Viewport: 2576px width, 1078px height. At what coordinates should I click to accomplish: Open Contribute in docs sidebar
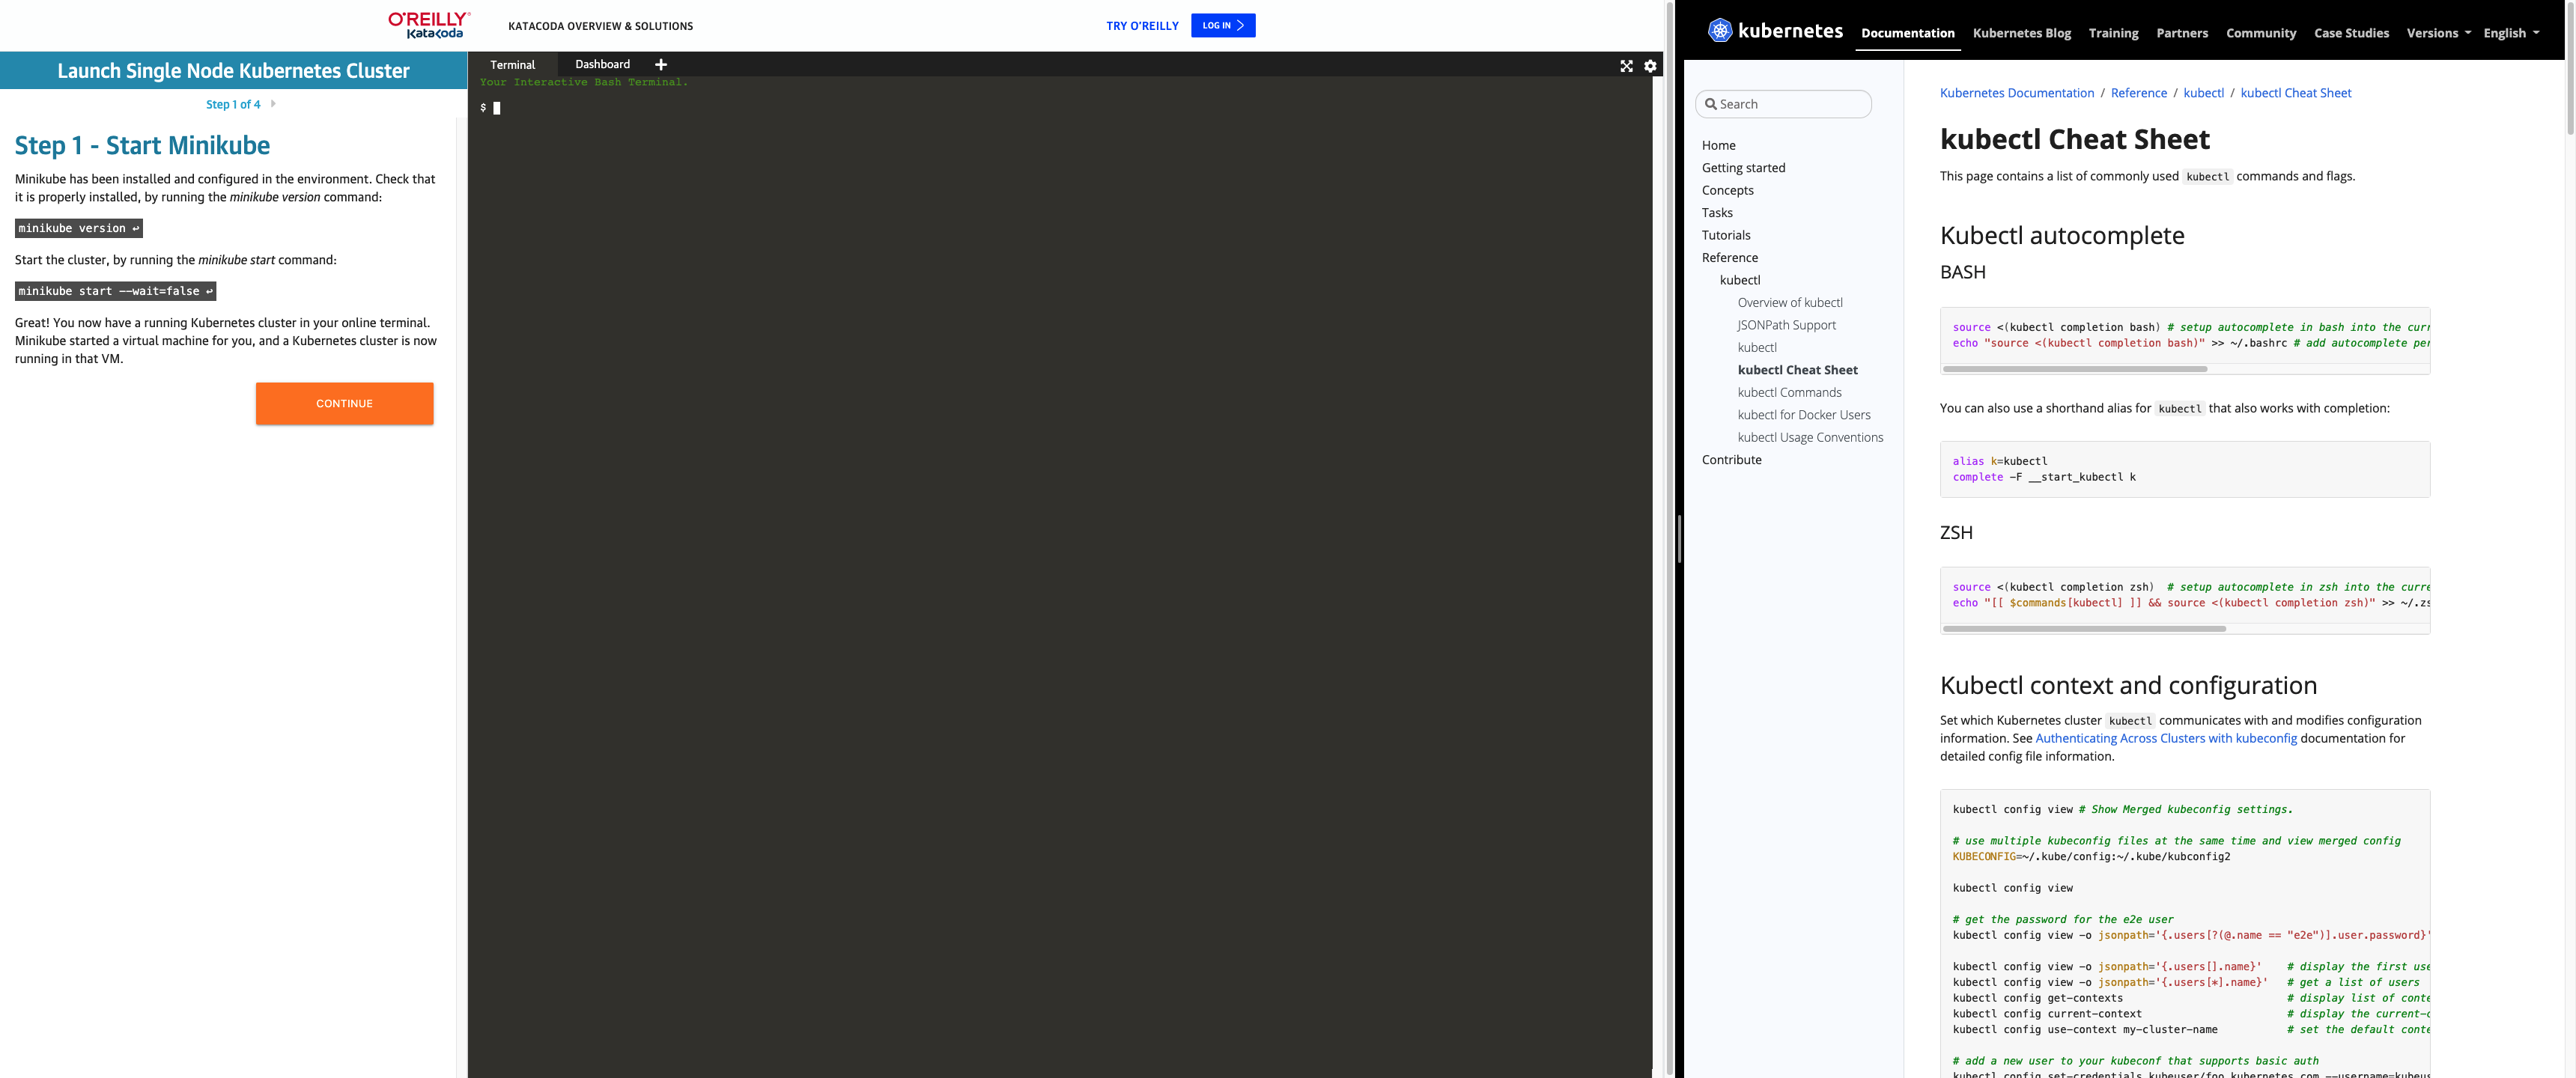point(1731,460)
